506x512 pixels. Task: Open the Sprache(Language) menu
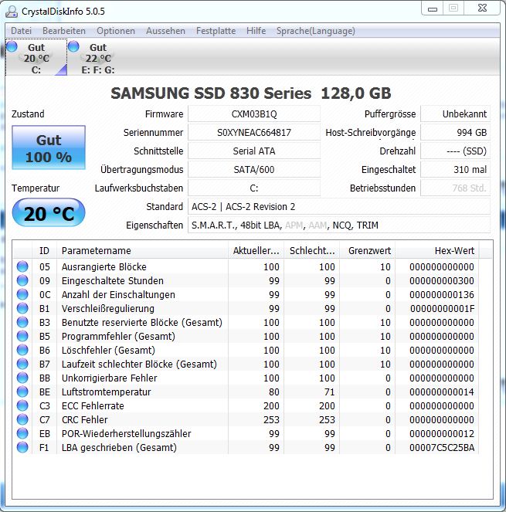315,31
